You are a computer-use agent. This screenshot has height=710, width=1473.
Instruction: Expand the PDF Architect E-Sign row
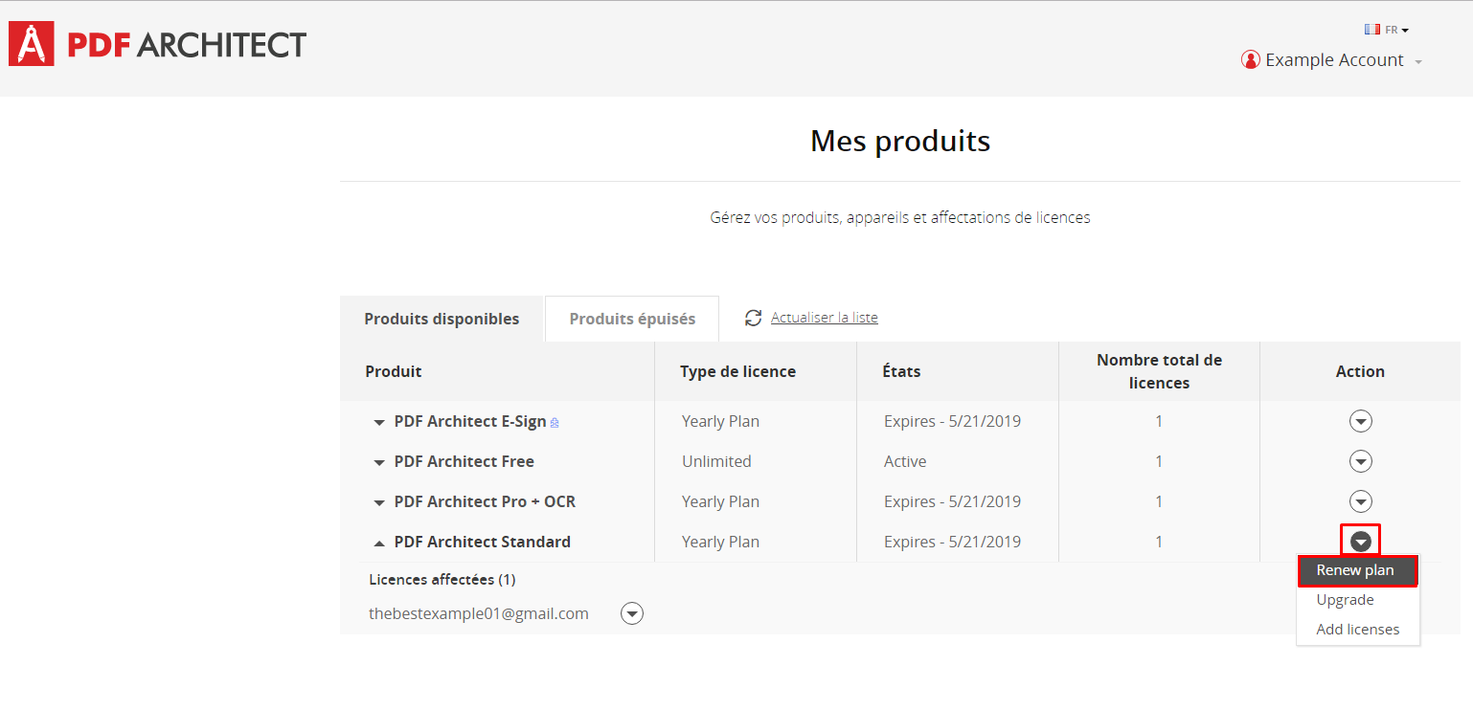click(x=379, y=422)
